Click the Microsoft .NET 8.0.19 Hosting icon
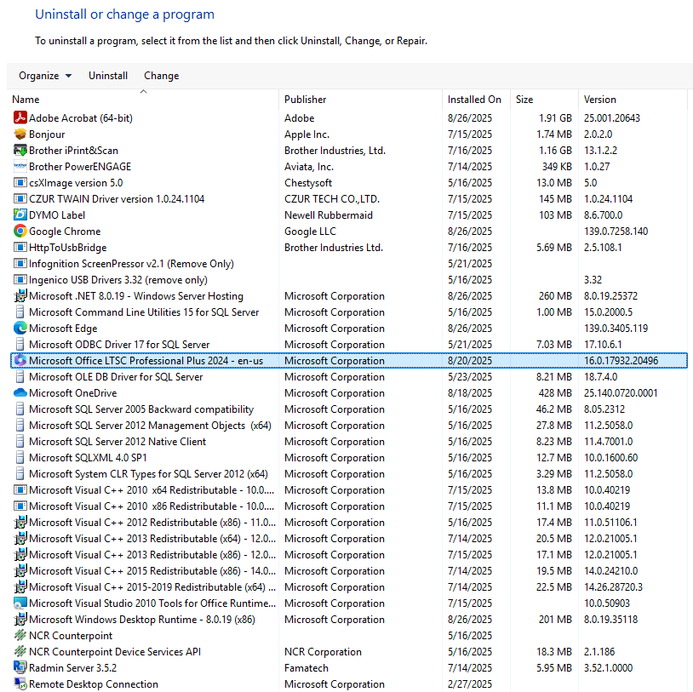 (x=20, y=296)
